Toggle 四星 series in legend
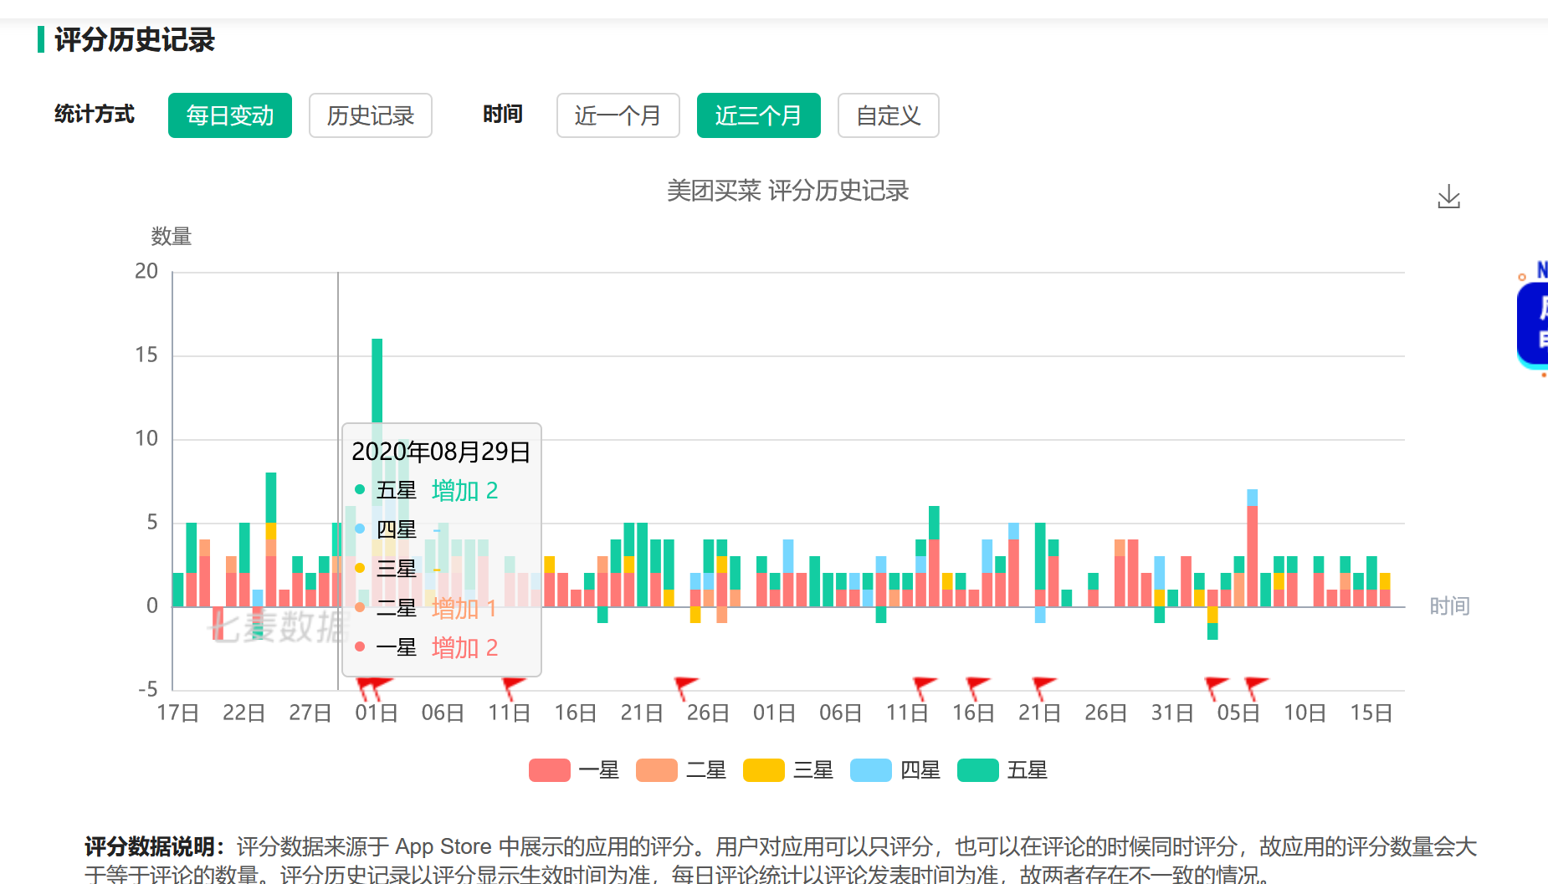 [x=895, y=770]
